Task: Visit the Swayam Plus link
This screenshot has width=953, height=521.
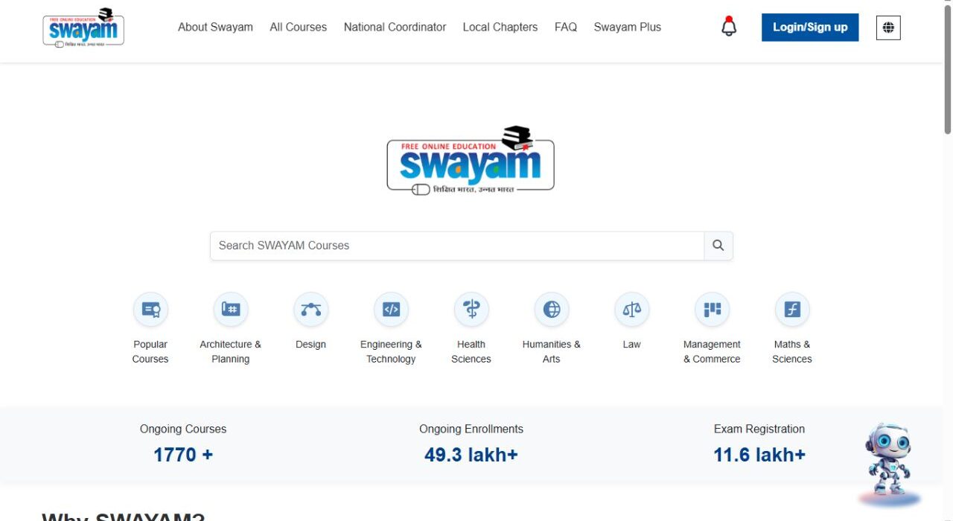Action: pyautogui.click(x=627, y=27)
